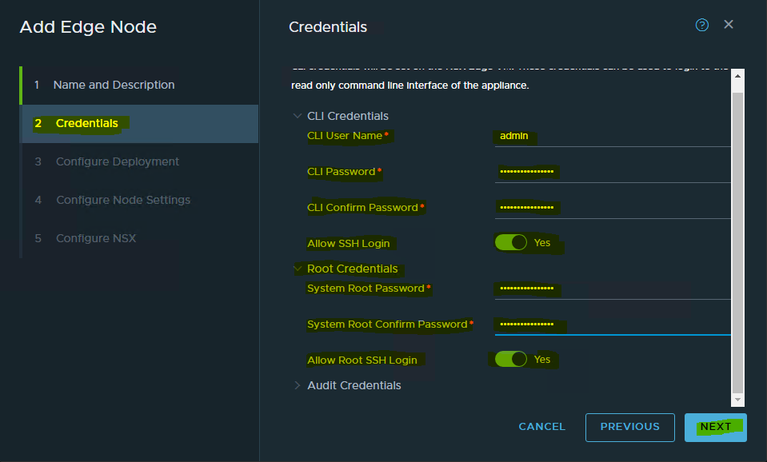Select step 2 Credentials
This screenshot has height=462, width=767.
pos(139,123)
